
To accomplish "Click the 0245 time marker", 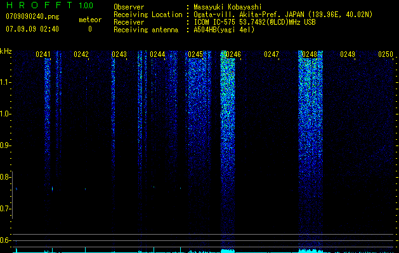I will point(195,54).
